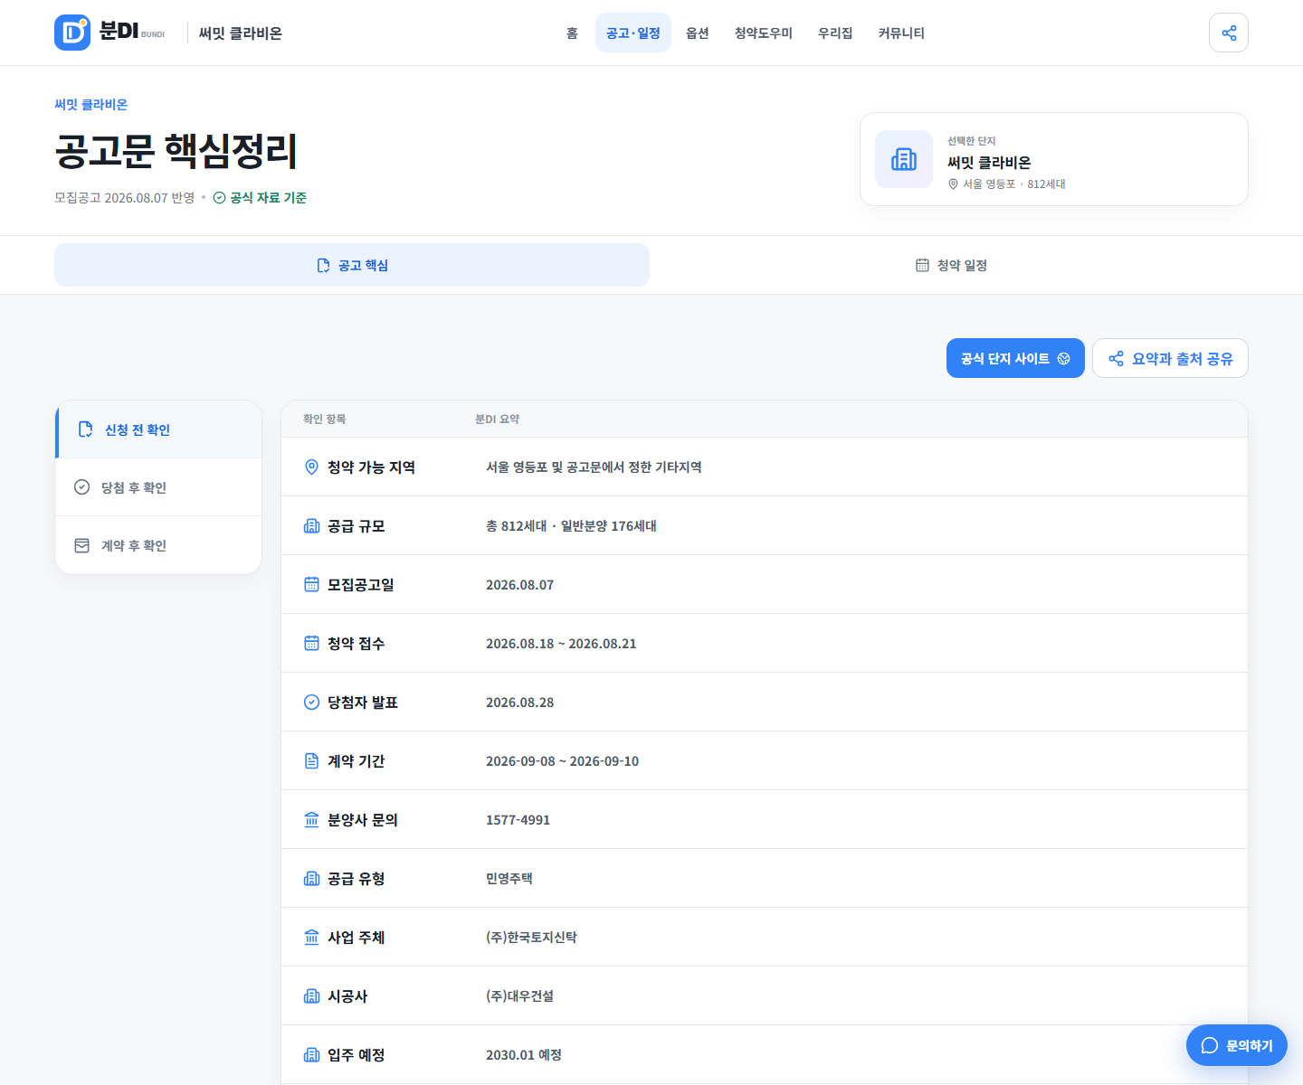
Task: Select the 계약 후 확인 sidebar section
Action: pyautogui.click(x=158, y=545)
